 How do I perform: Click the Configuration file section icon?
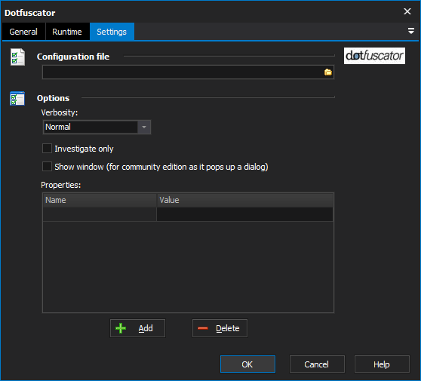[17, 57]
